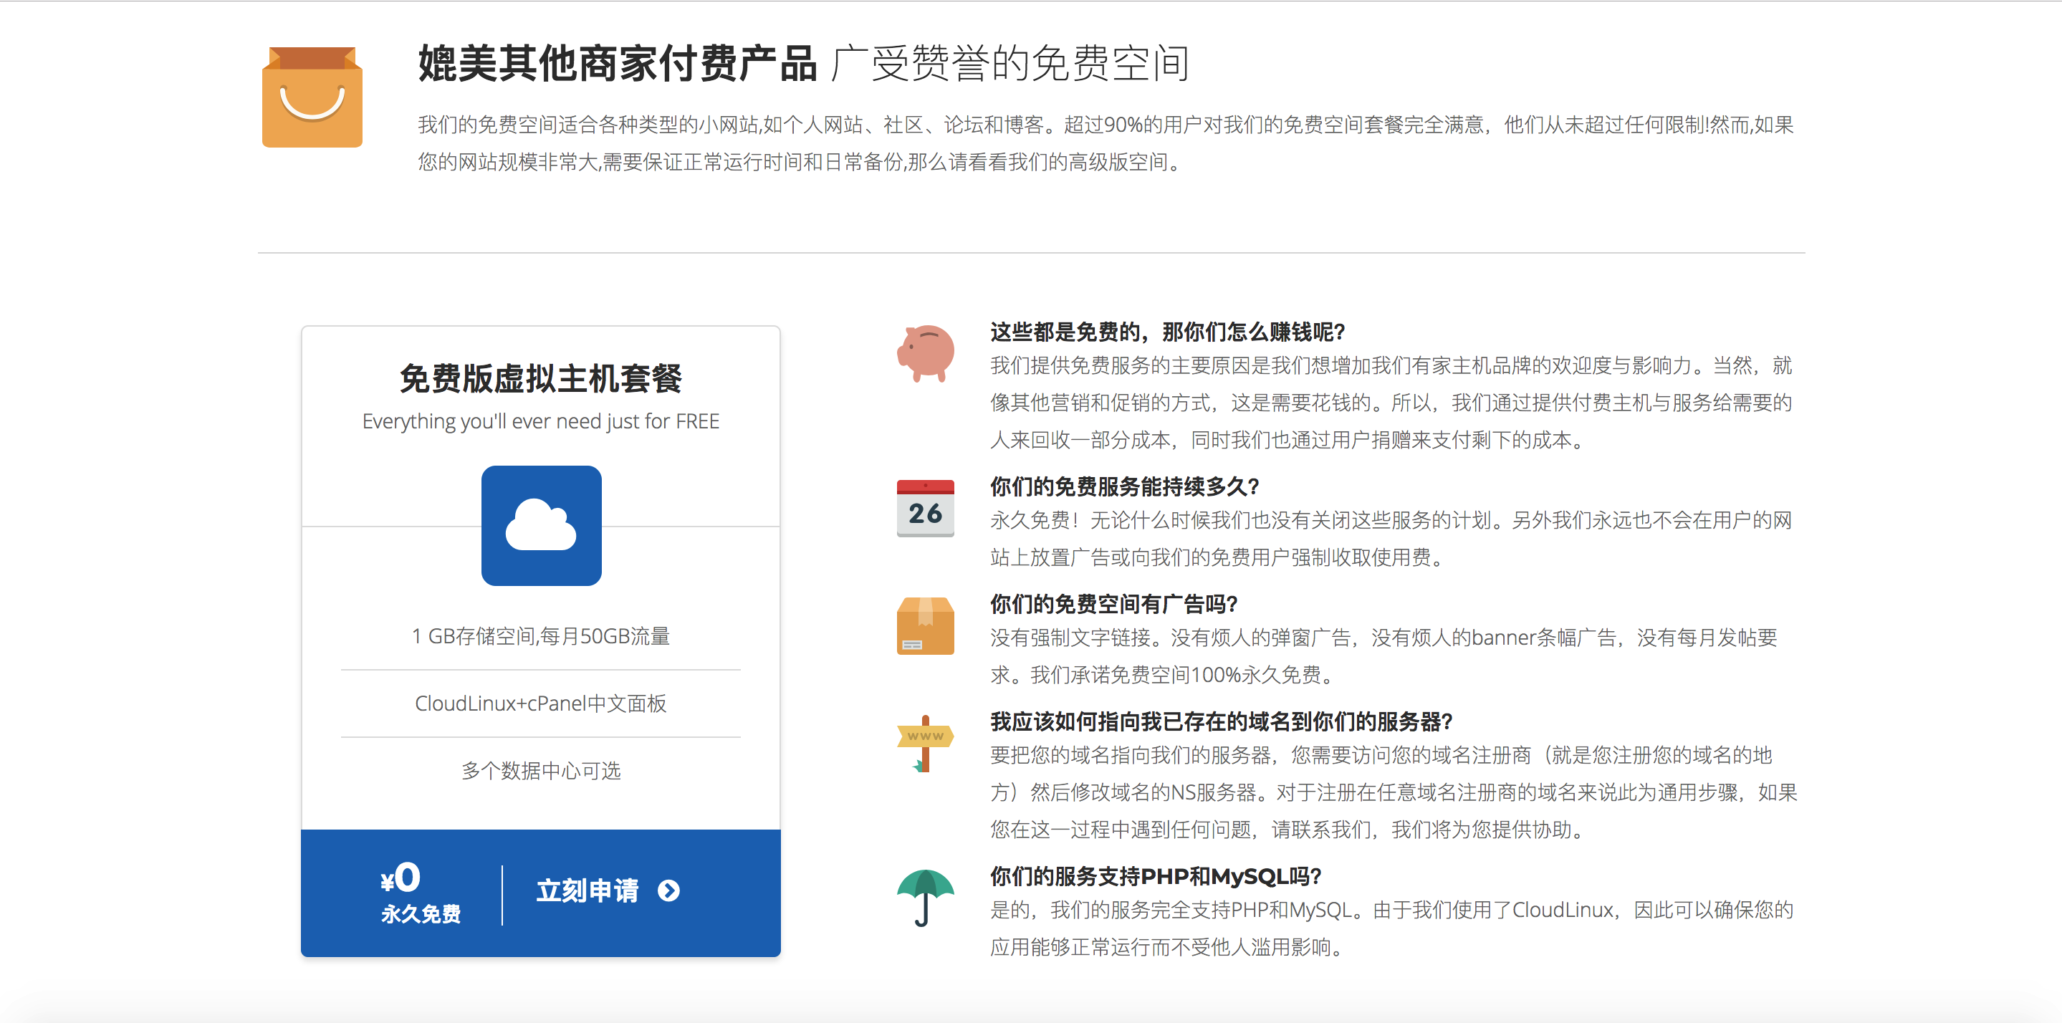Click the main headline 媲美其他商家付费产品

[x=617, y=63]
